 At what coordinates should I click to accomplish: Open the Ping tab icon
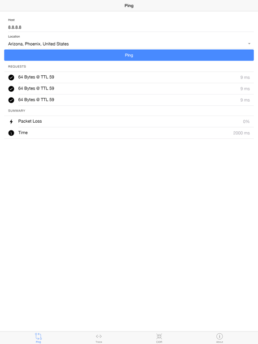coord(38,336)
